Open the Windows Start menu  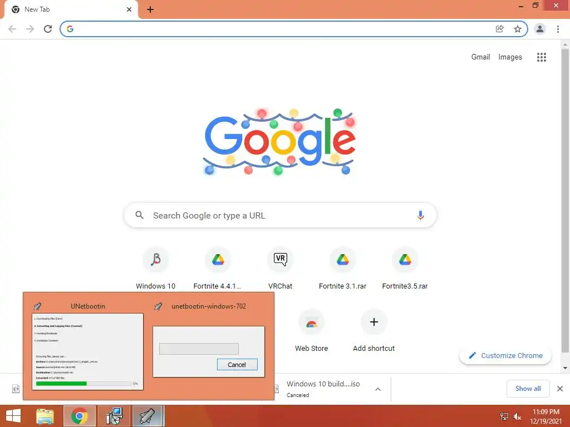click(x=13, y=416)
